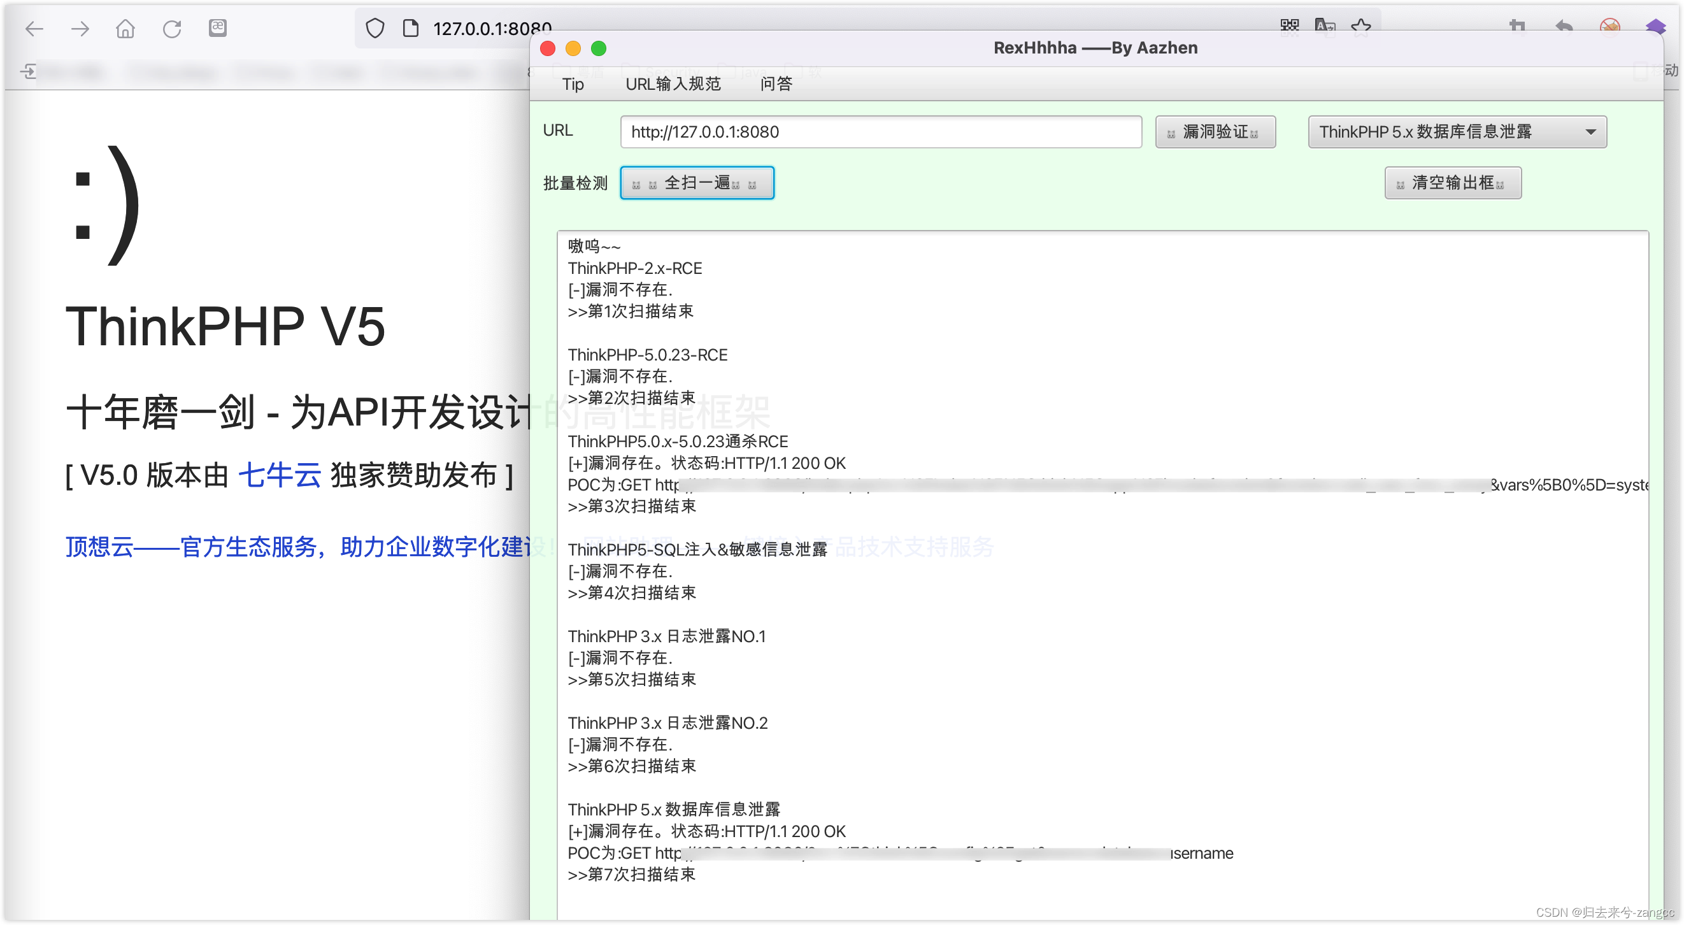Open the browser home page
1684x925 pixels.
(125, 29)
